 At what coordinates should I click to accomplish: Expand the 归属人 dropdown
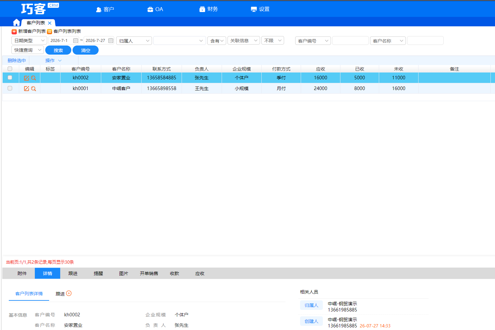click(134, 41)
